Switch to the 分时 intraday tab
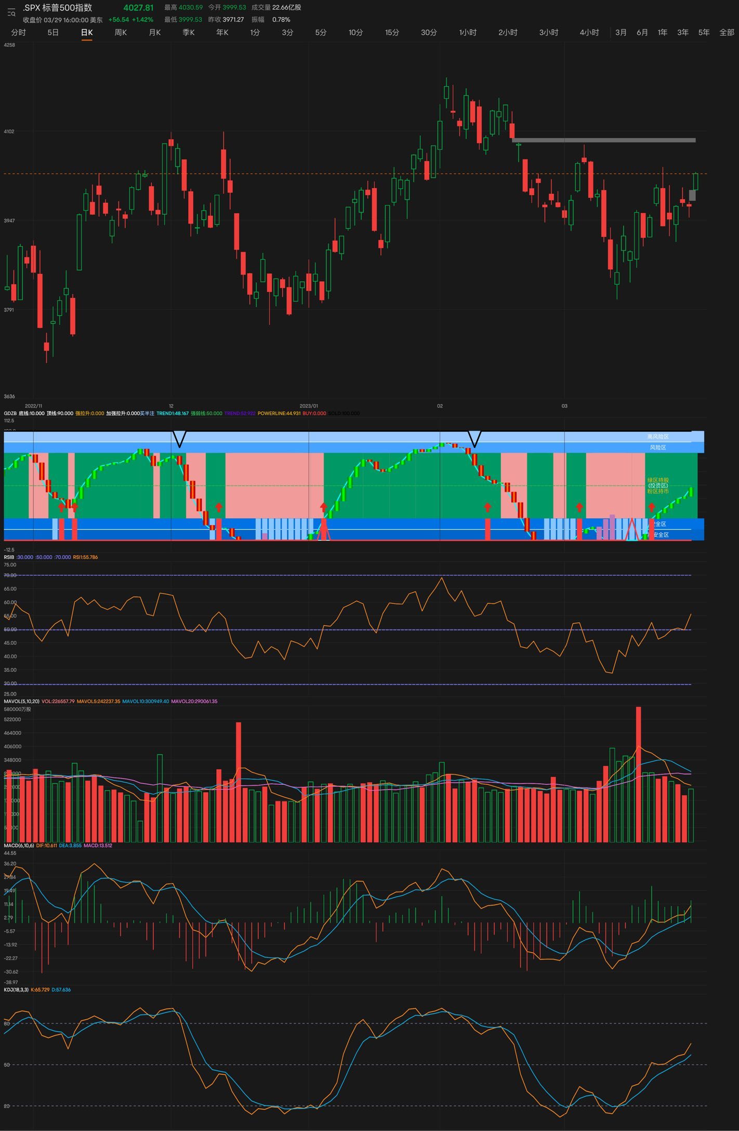 pyautogui.click(x=18, y=32)
